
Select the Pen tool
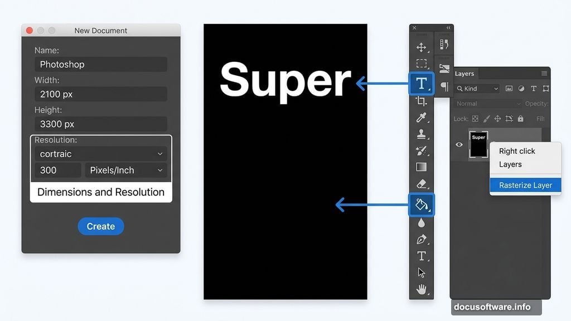pyautogui.click(x=422, y=239)
